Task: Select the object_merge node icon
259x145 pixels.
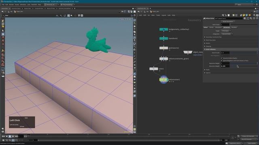Action: pos(188,52)
